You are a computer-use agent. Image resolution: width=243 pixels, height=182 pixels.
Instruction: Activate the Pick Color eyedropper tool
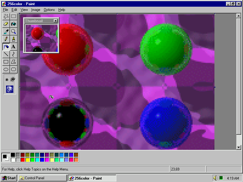[6, 32]
